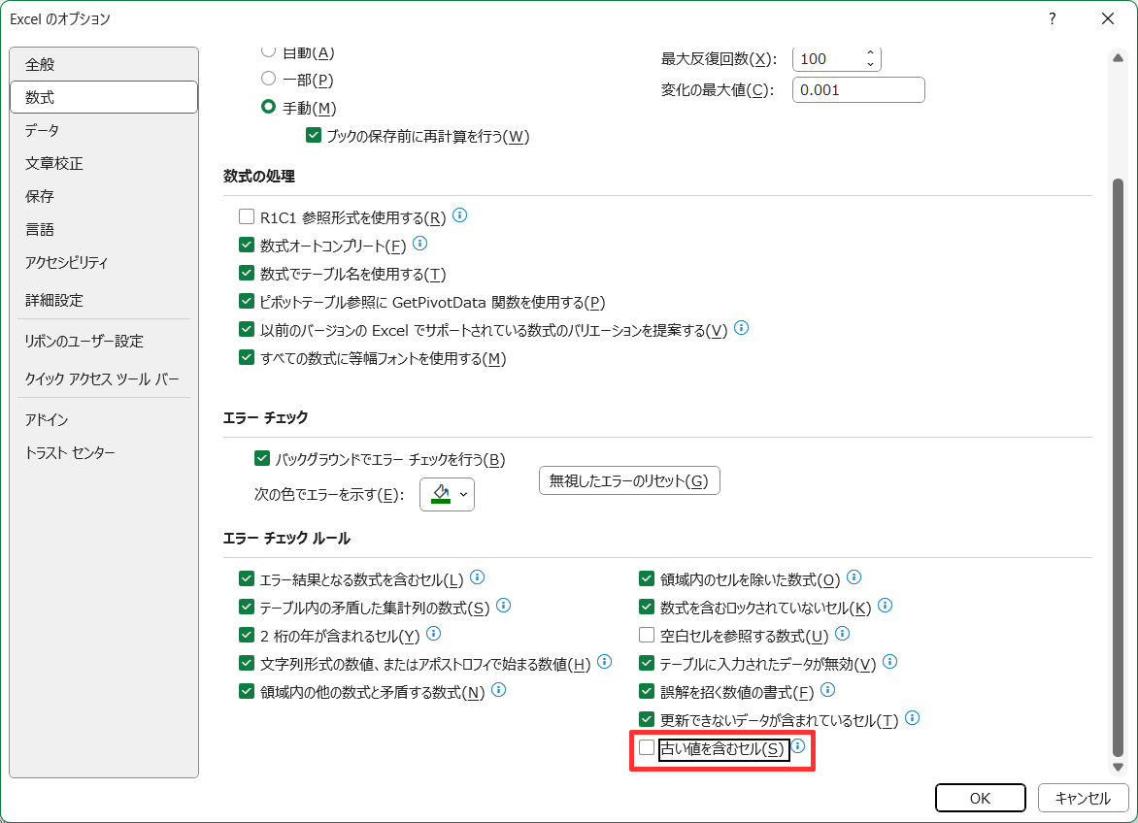Click info icon next to エラー結果となる数式を含むセル
Image resolution: width=1138 pixels, height=823 pixels.
pyautogui.click(x=477, y=577)
